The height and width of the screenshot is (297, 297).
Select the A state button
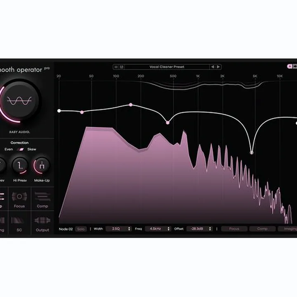tap(290, 66)
